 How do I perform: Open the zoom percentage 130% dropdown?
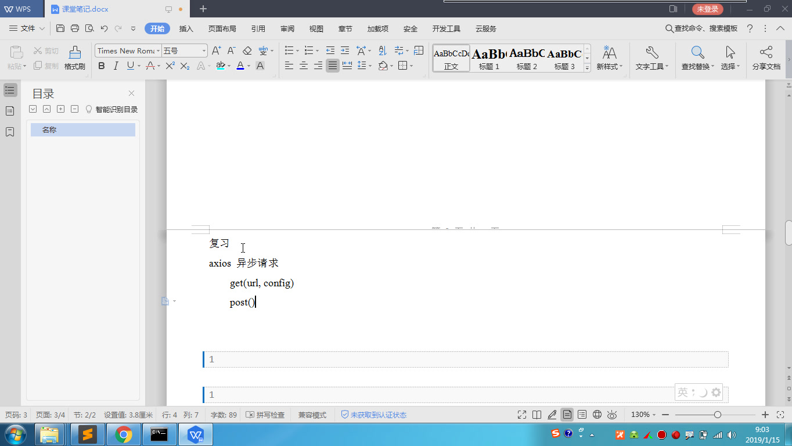[x=643, y=415]
